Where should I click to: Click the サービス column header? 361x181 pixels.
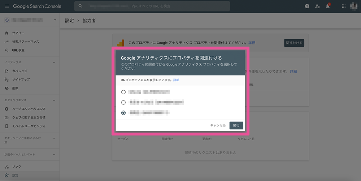tap(123, 139)
